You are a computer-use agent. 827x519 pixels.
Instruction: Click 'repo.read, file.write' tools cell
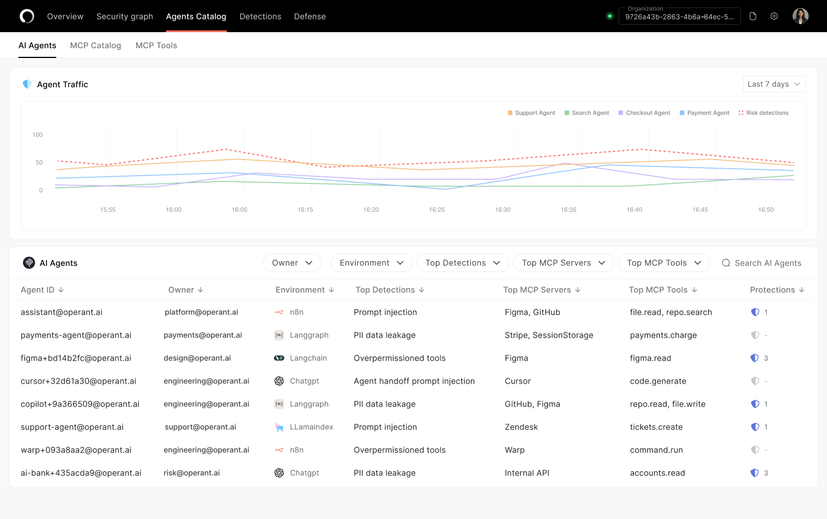coord(668,404)
